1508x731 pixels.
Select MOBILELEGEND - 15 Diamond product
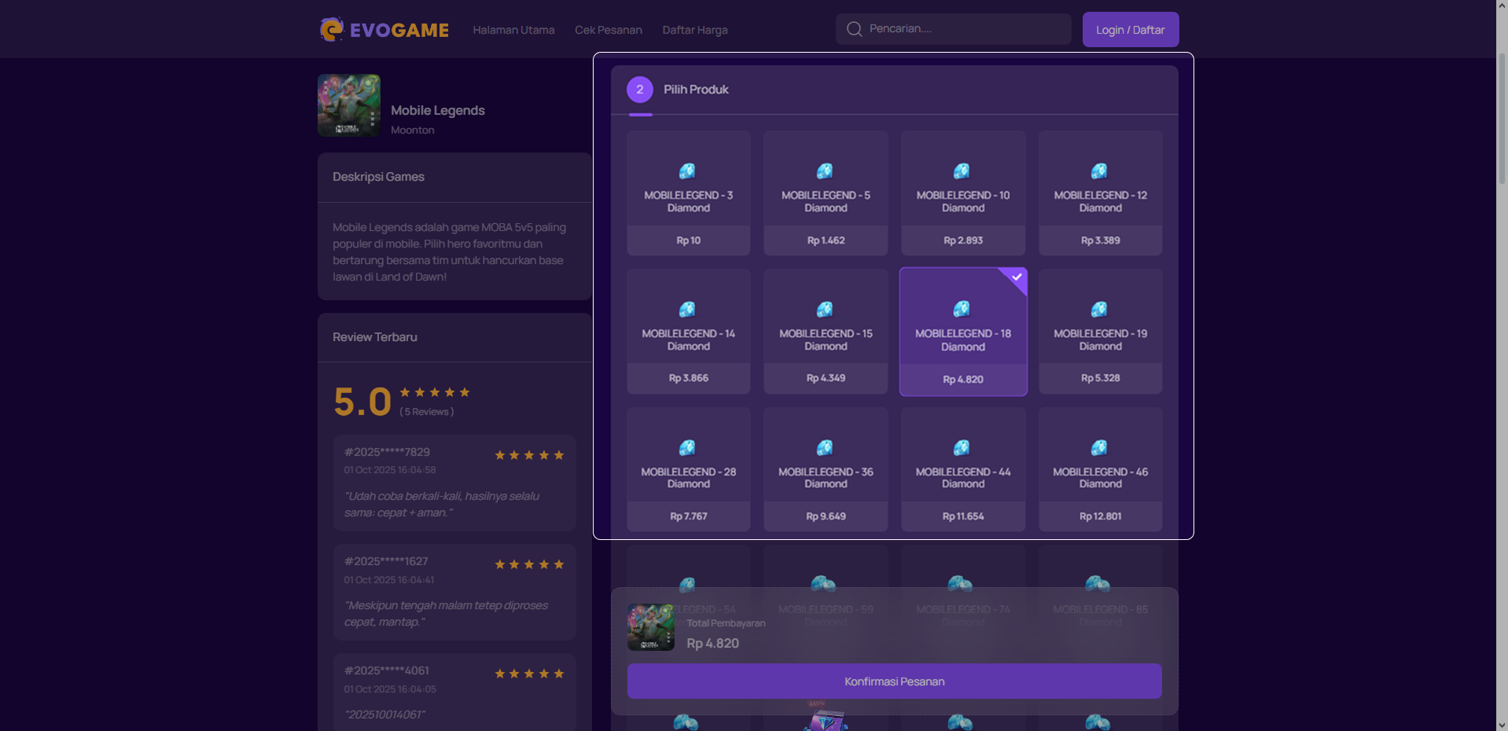click(826, 332)
